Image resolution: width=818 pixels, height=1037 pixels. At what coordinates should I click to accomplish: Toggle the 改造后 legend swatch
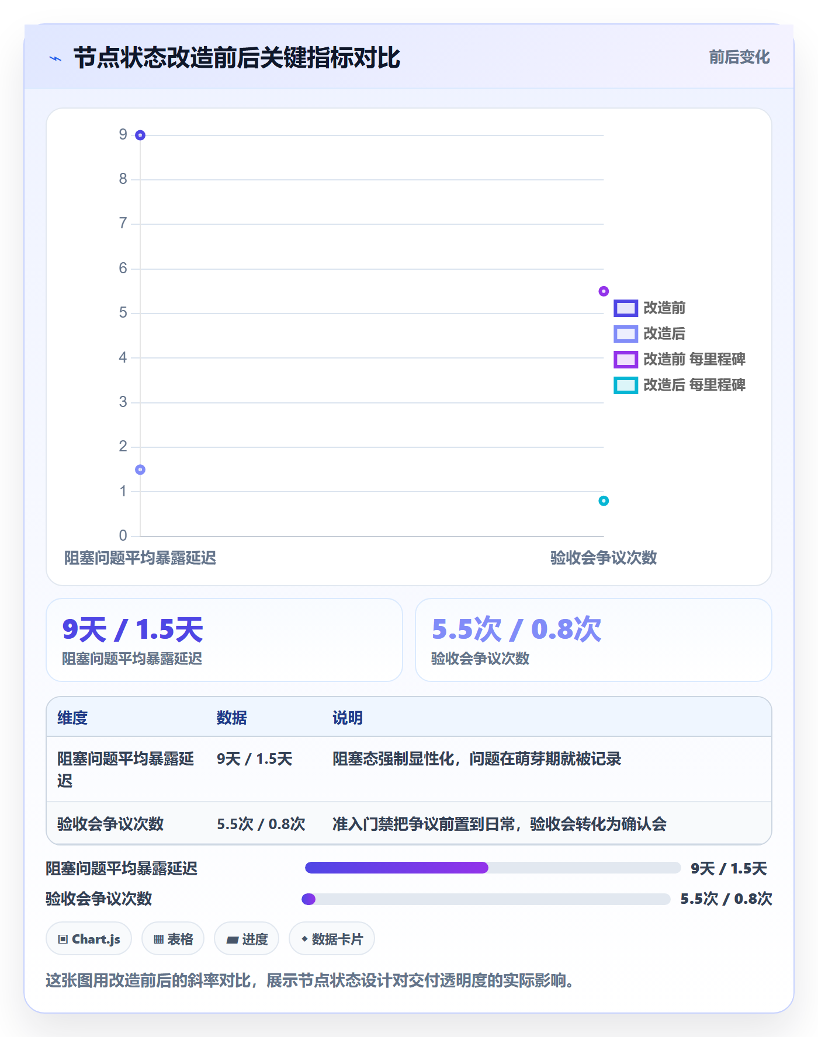pos(625,334)
